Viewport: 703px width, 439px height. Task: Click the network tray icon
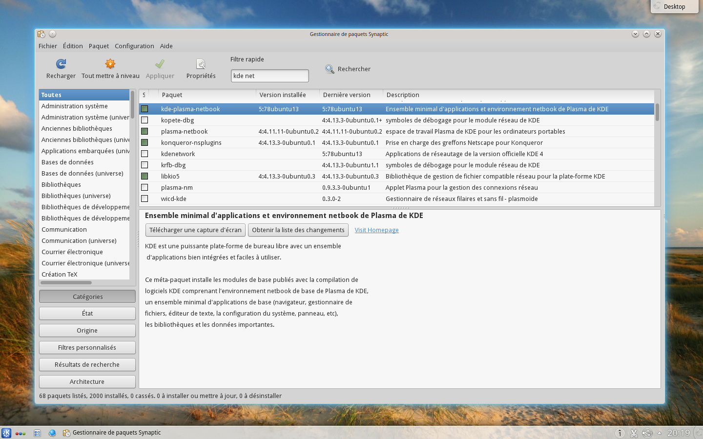[x=647, y=433]
